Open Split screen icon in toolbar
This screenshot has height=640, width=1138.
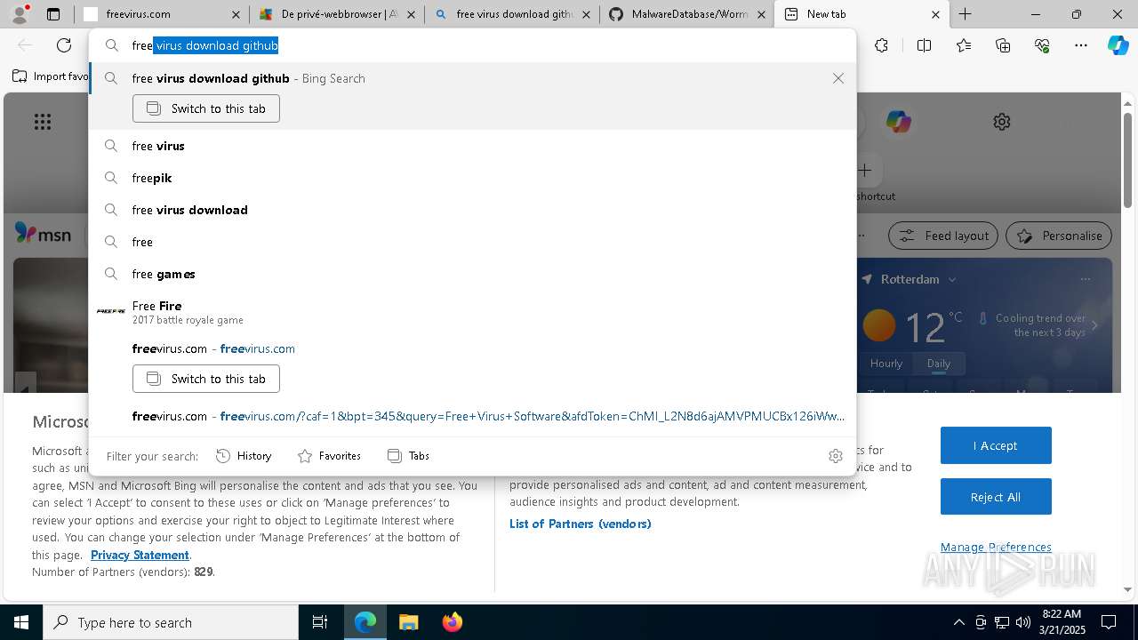[x=924, y=45]
